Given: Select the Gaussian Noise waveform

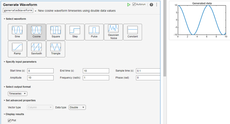Looking at the screenshot, I should click(x=113, y=32).
